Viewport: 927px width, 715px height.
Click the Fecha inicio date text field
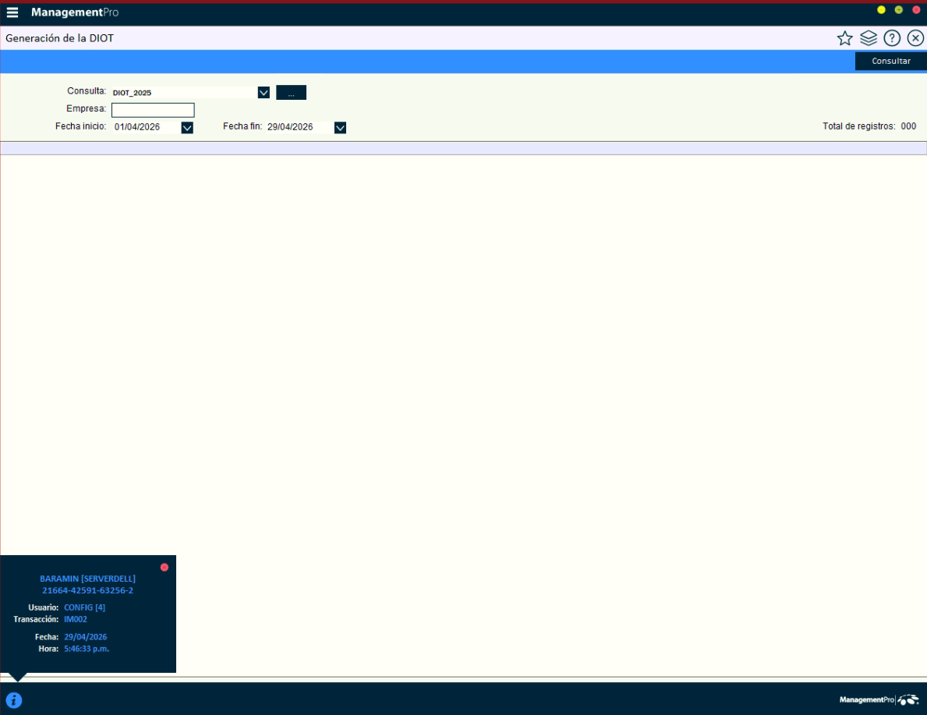coord(145,127)
